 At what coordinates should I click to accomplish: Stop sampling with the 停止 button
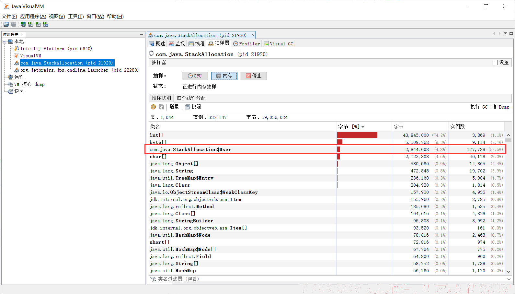click(x=254, y=76)
